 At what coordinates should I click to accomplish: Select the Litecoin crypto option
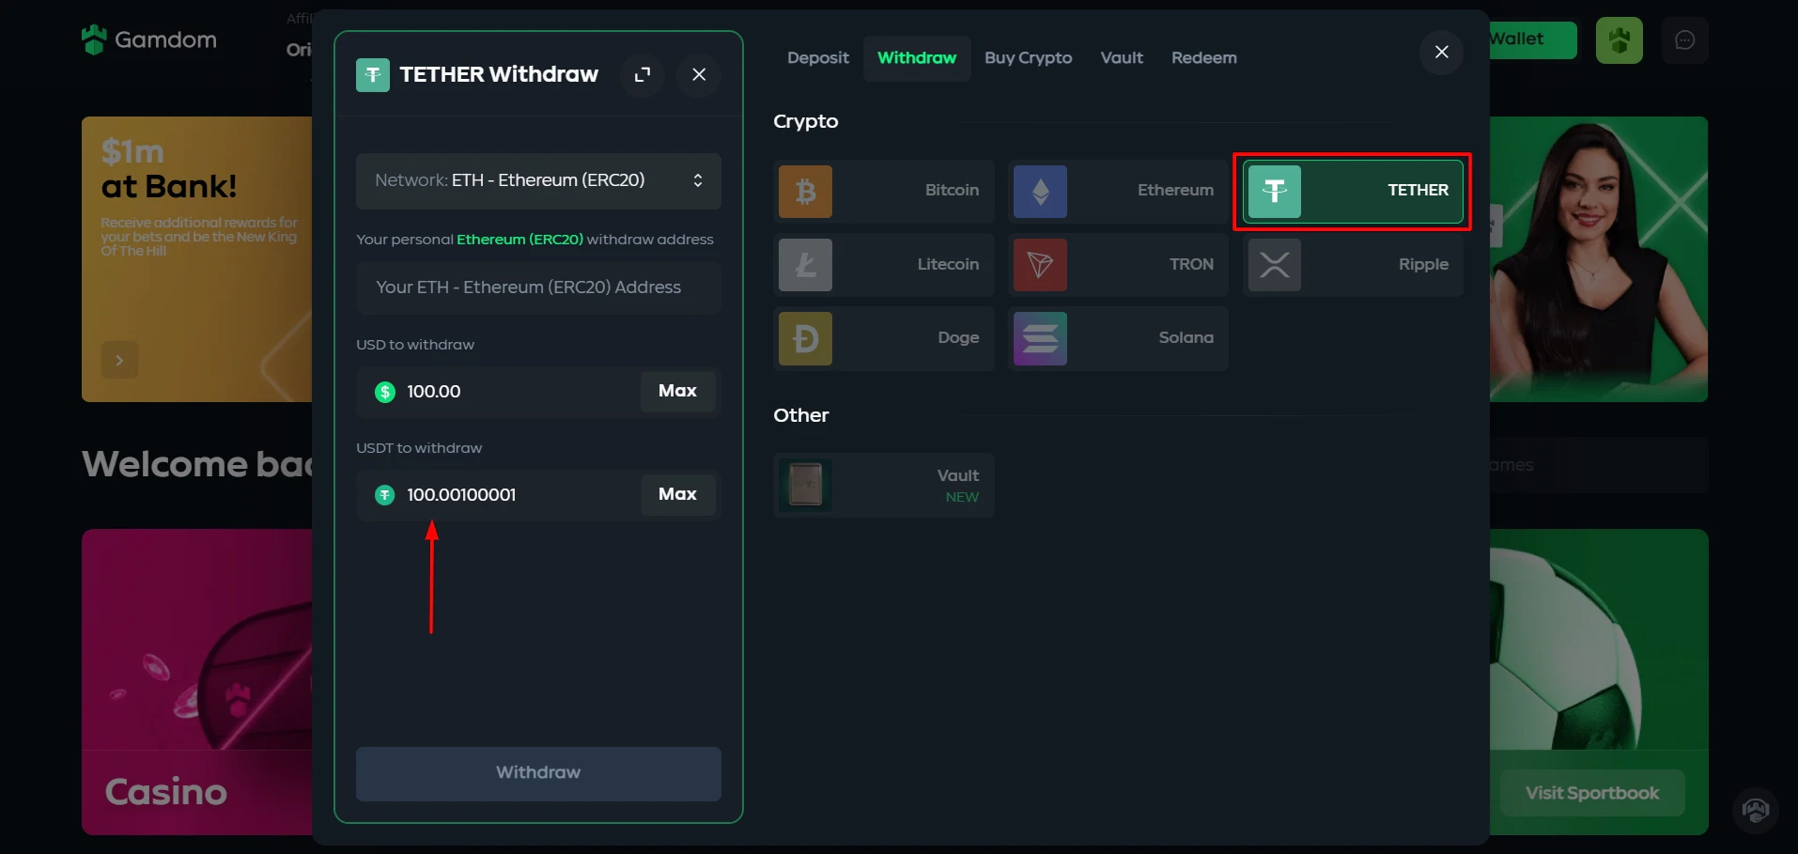pyautogui.click(x=883, y=265)
